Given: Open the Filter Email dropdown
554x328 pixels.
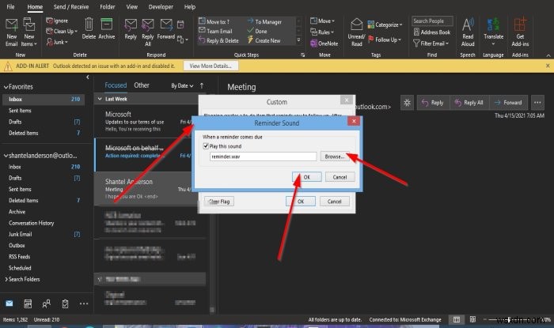Looking at the screenshot, I should point(431,43).
